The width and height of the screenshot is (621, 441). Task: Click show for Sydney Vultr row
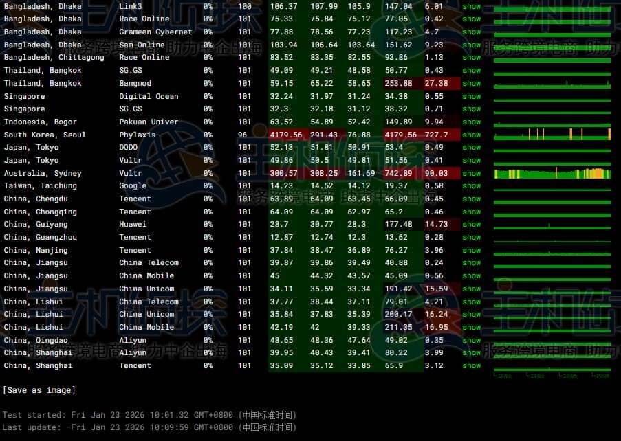point(471,173)
